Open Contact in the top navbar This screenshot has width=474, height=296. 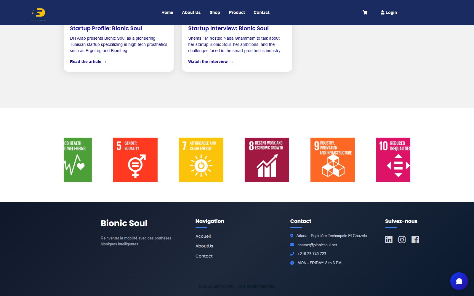[262, 12]
